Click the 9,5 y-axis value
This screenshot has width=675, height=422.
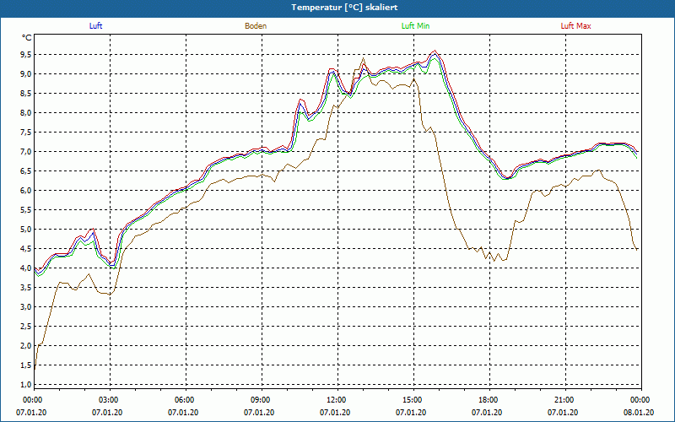click(x=26, y=55)
